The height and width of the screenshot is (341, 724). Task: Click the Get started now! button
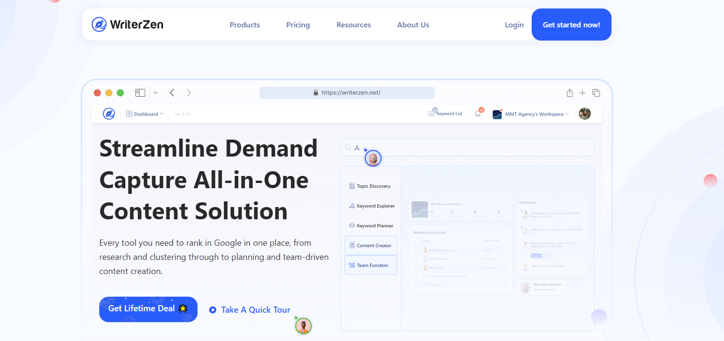571,25
